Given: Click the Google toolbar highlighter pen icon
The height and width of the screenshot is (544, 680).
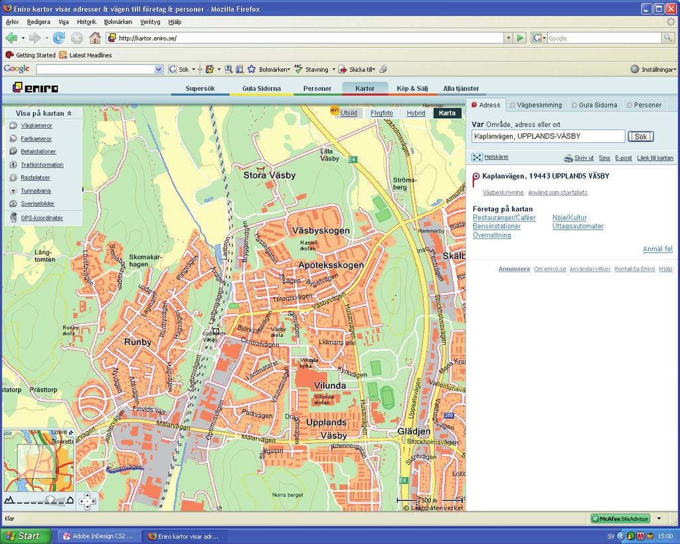Looking at the screenshot, I should pos(383,69).
